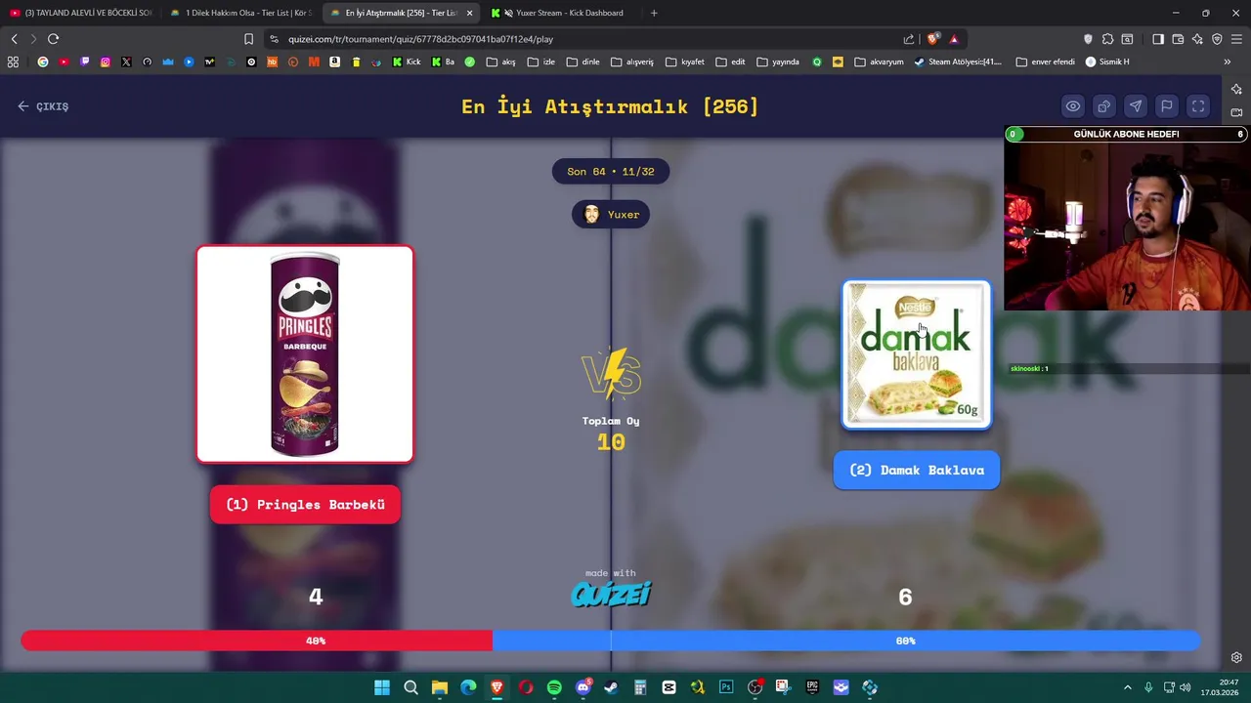Reload the current page
Image resolution: width=1251 pixels, height=703 pixels.
tap(53, 39)
